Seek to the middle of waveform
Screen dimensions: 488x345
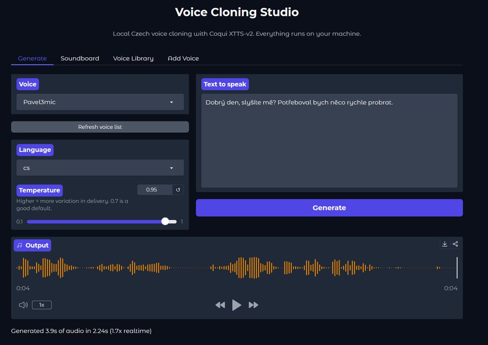237,268
